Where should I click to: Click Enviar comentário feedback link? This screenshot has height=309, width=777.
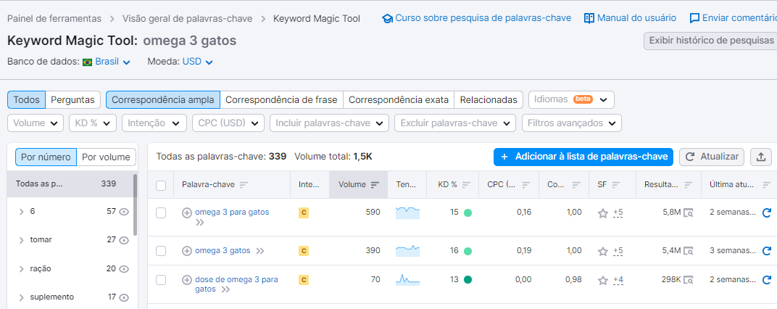[734, 18]
